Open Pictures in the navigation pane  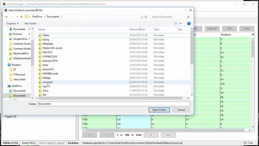pyautogui.click(x=17, y=34)
